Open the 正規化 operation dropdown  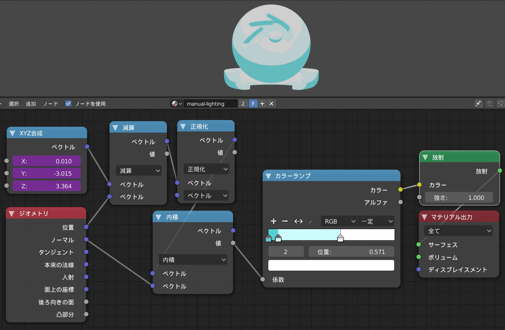click(x=206, y=169)
